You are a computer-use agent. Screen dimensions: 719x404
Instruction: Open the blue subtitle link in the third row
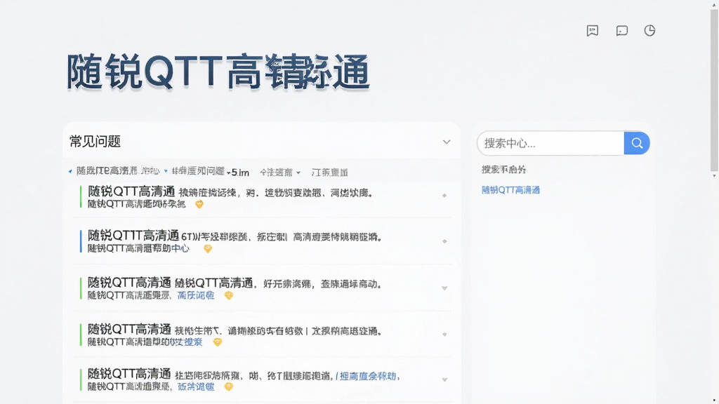coord(196,295)
